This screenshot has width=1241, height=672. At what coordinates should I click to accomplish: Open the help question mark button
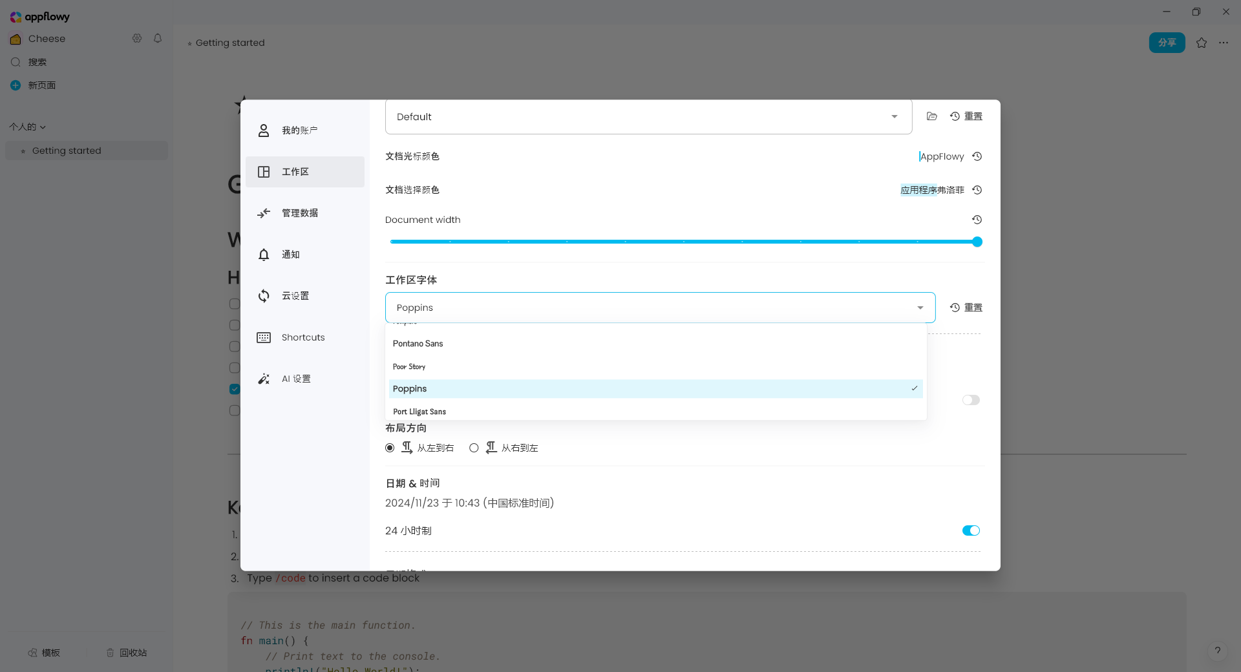click(1217, 651)
